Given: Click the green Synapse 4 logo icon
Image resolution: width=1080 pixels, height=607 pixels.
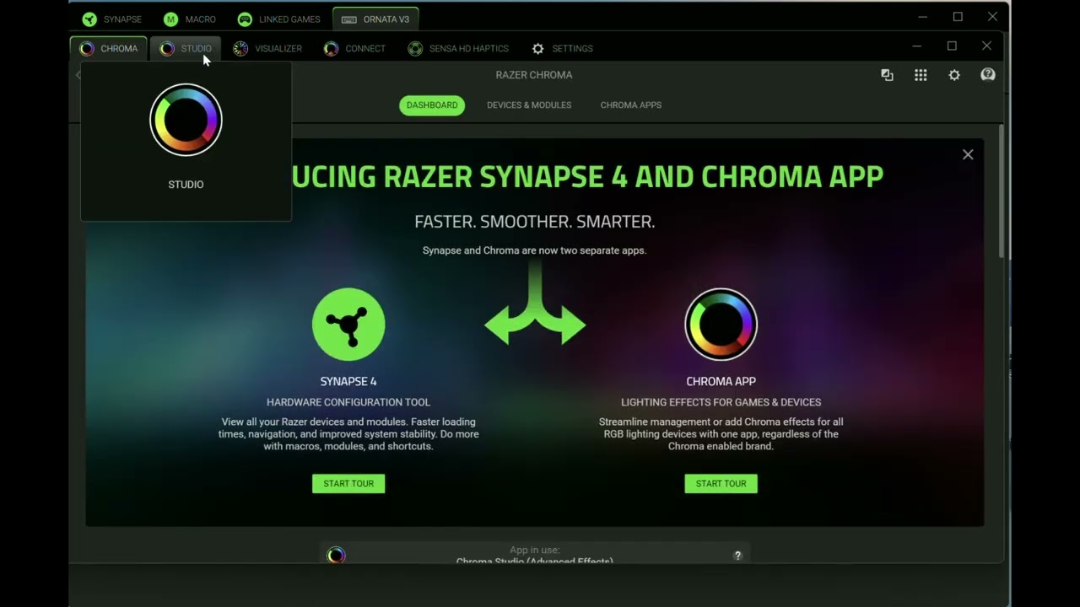Looking at the screenshot, I should click(348, 325).
